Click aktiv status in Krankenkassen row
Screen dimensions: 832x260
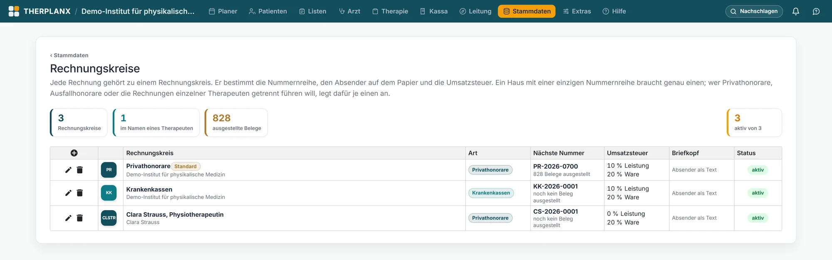[x=758, y=193]
